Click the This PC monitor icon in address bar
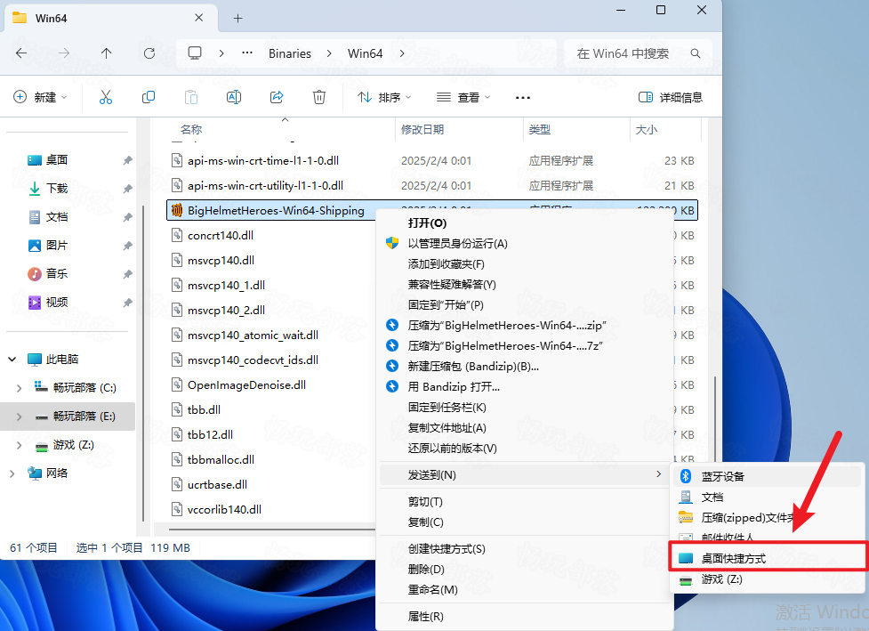Screen dimensions: 869x631 point(195,53)
